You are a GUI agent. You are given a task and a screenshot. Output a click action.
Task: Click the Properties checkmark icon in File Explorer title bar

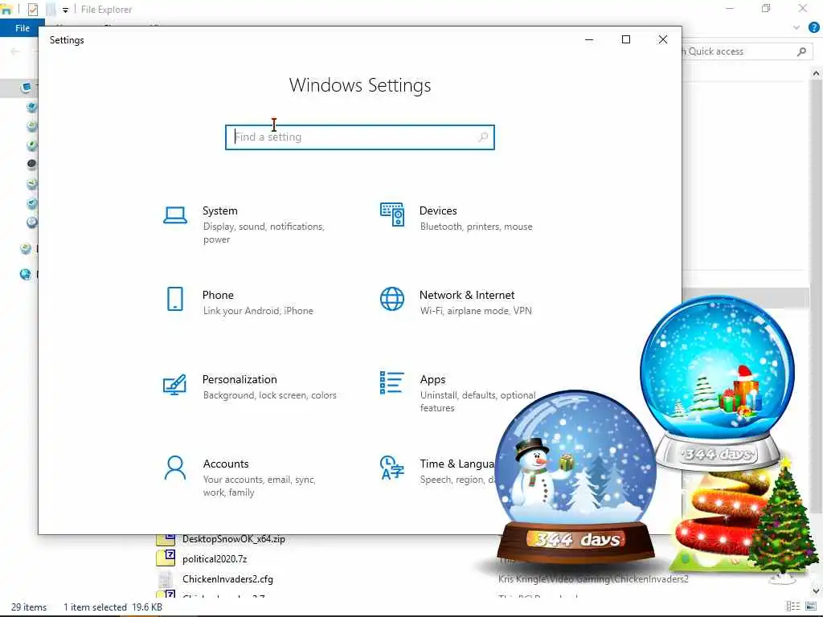(32, 10)
